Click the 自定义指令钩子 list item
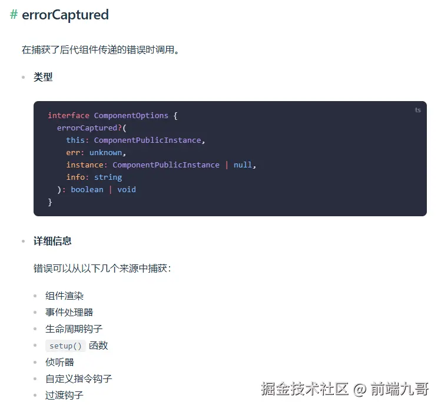 tap(79, 379)
